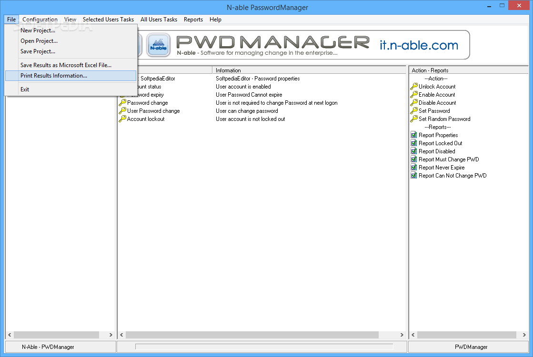Select 'SoftpediaEditor - Password properties' text
The height and width of the screenshot is (357, 533).
point(258,79)
